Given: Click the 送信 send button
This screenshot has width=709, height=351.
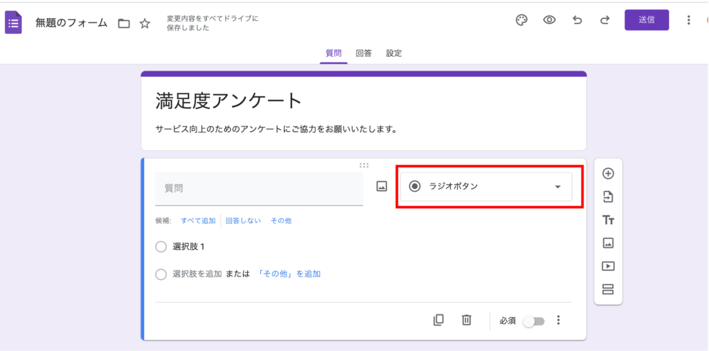Looking at the screenshot, I should (x=647, y=20).
